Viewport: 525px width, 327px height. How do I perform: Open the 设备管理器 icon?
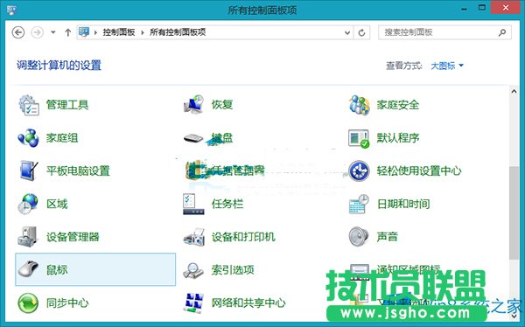click(28, 237)
